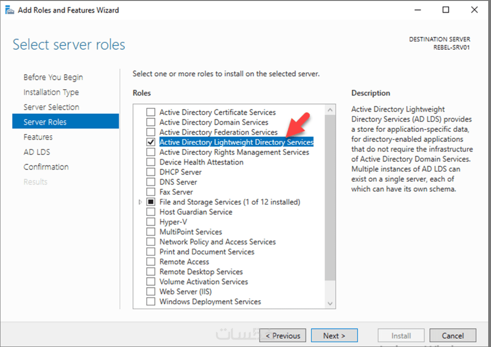Maximize the wizard window
This screenshot has height=347, width=491.
click(445, 10)
